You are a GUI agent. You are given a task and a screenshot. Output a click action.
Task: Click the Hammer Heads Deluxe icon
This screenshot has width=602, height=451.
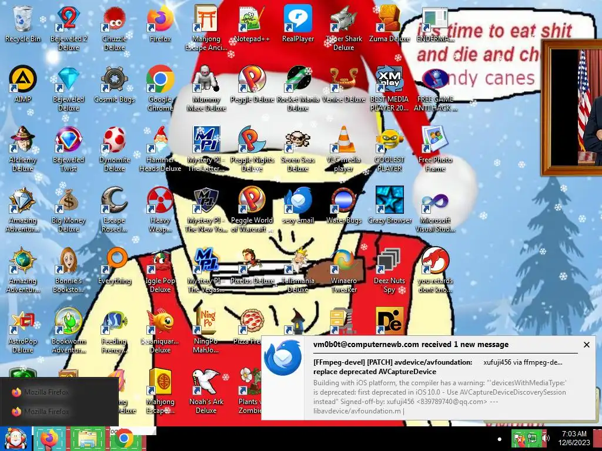point(160,149)
